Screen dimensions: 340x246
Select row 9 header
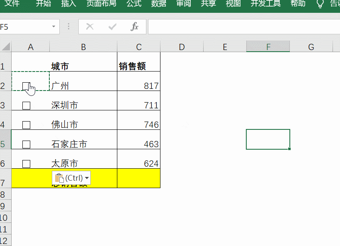5,205
